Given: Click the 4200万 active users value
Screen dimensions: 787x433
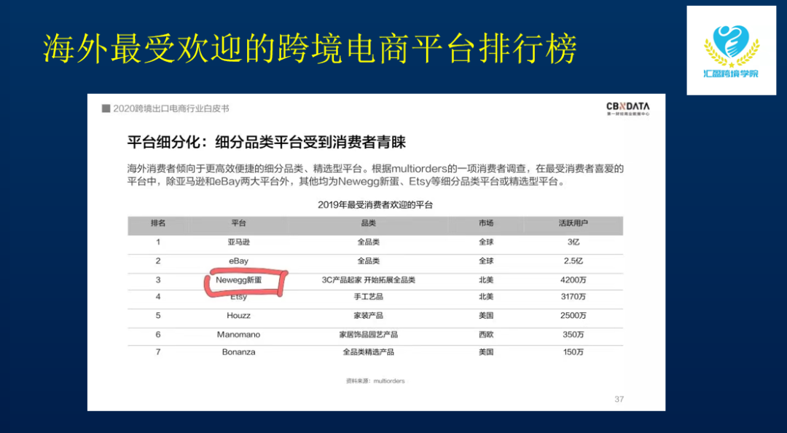Looking at the screenshot, I should [573, 280].
